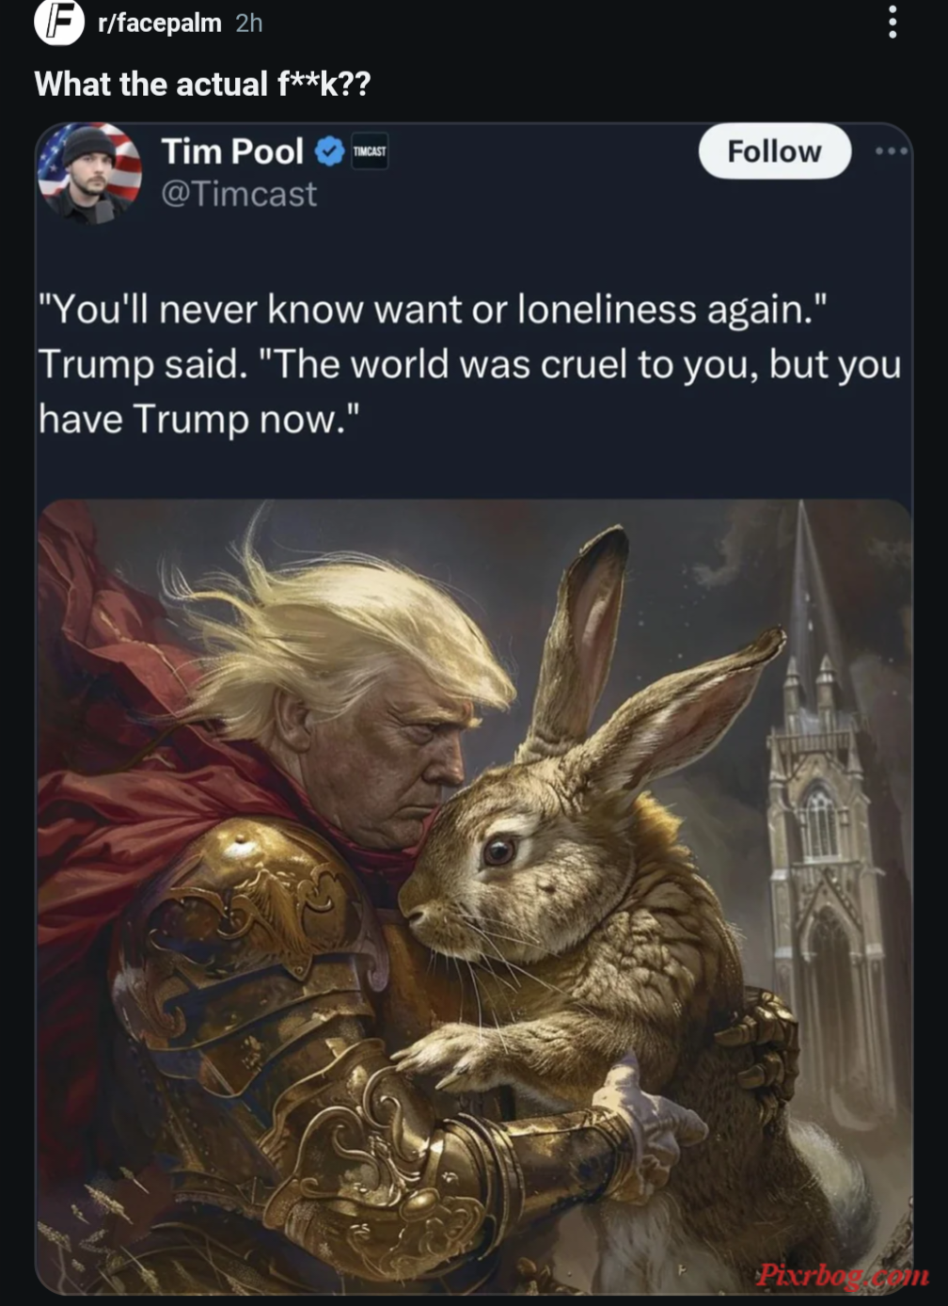
Task: Click the blue verified checkmark badge
Action: 329,151
